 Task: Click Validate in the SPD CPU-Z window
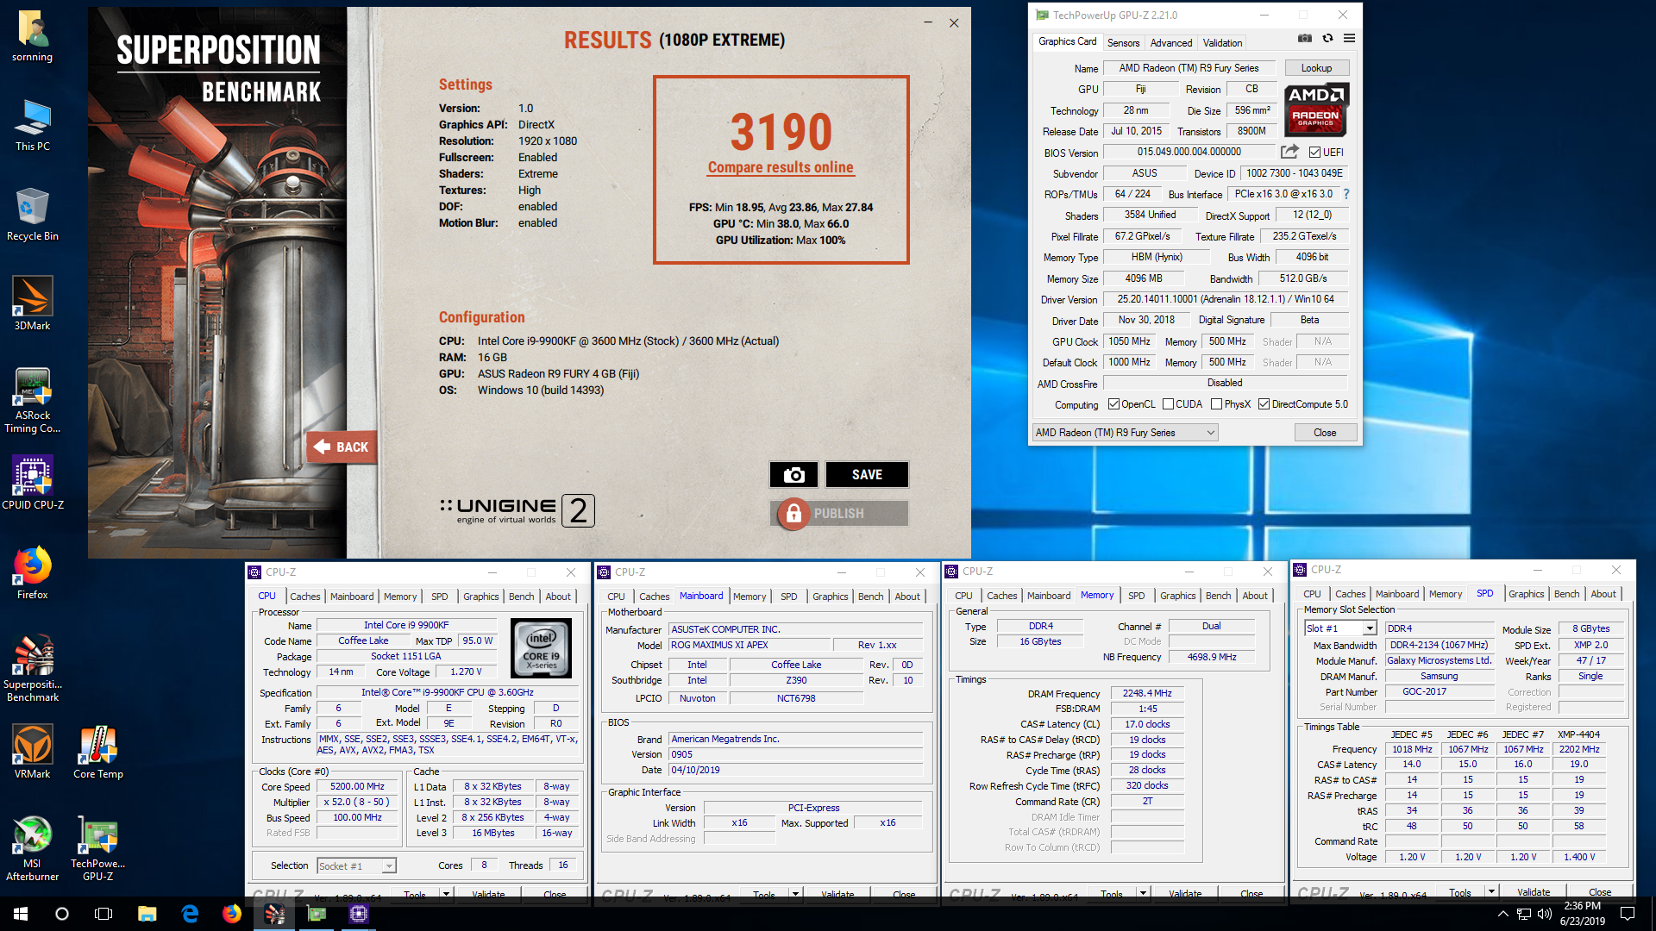[1534, 892]
